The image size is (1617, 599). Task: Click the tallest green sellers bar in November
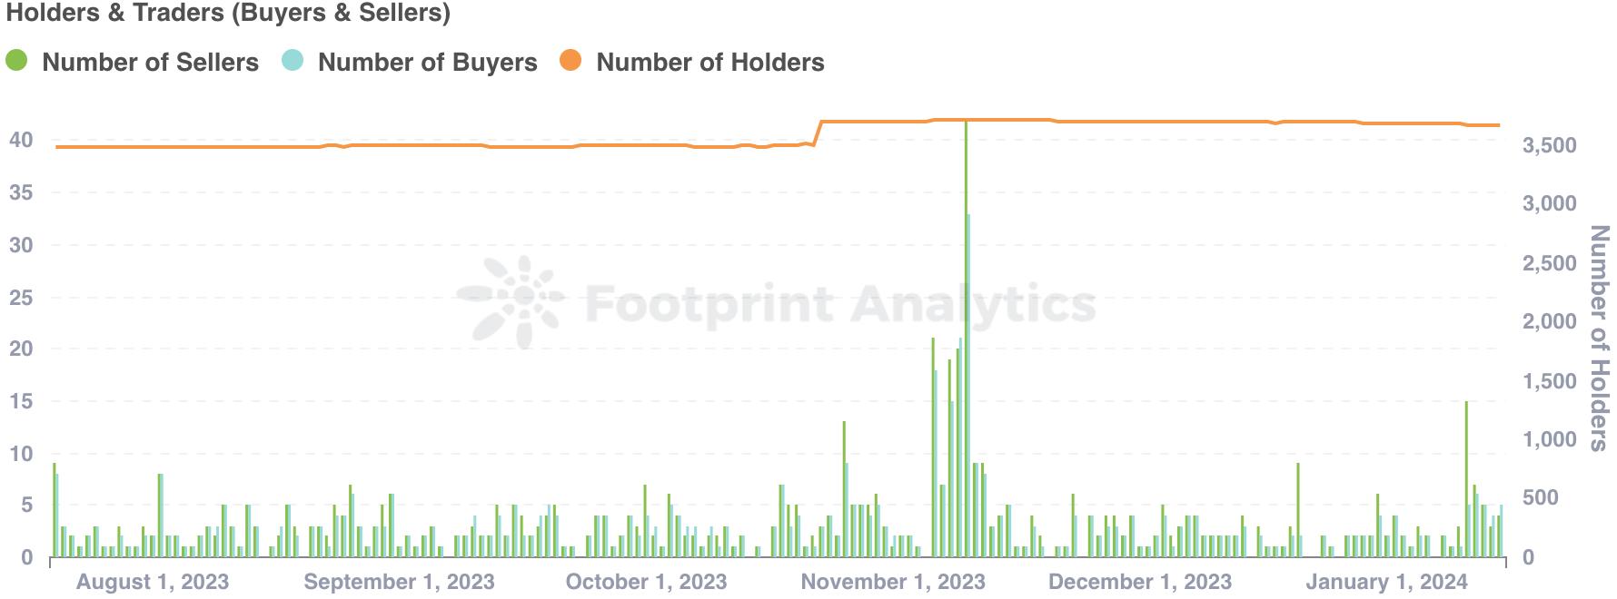966,345
